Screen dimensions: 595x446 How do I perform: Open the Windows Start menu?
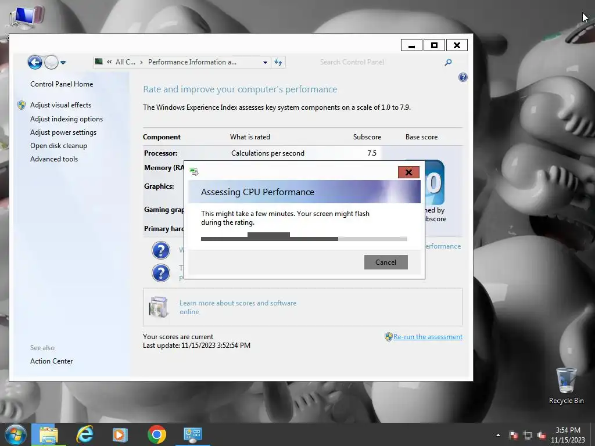click(16, 434)
